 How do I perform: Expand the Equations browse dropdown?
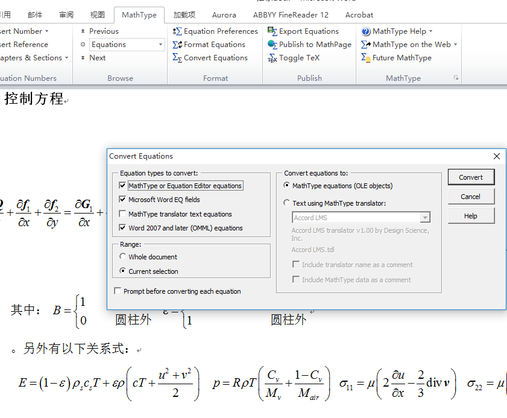(x=160, y=45)
